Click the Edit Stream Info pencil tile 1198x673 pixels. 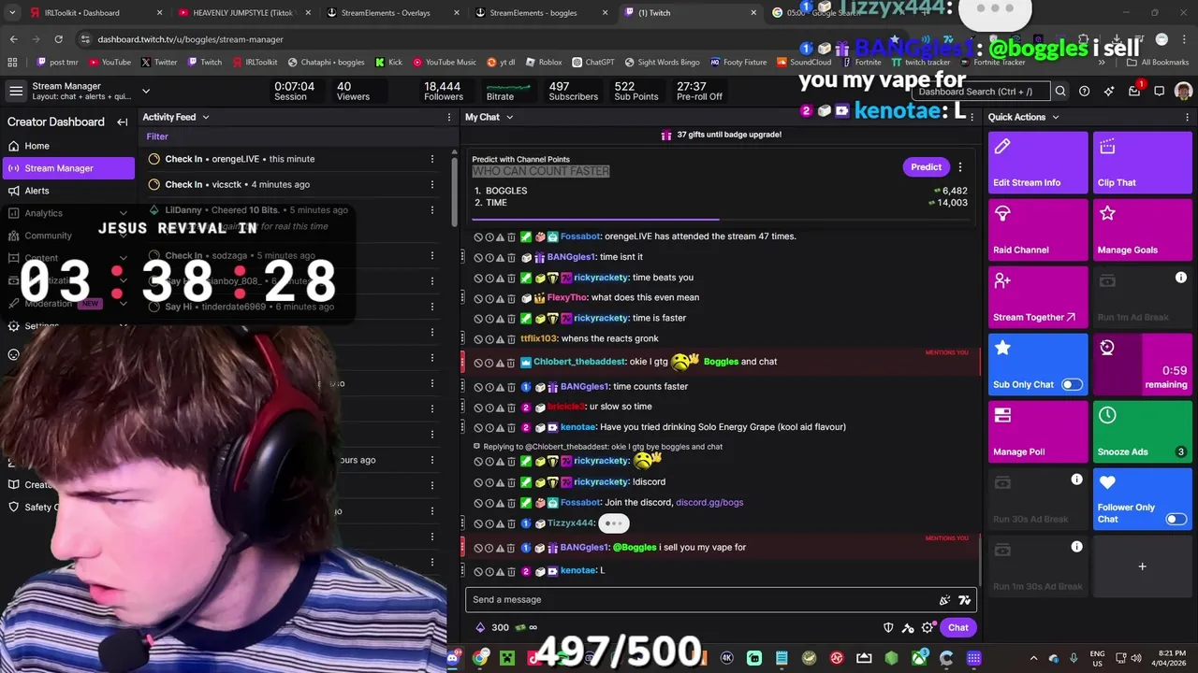coord(1038,163)
